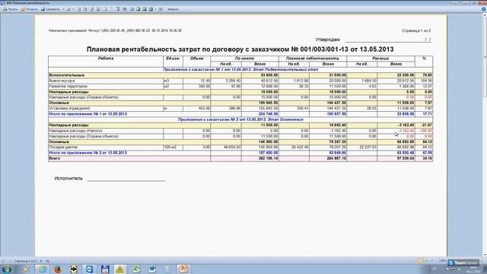Screen dimensions: 487x274
Task: Click the 224 746.06 subtotal value
Action: 268,114
